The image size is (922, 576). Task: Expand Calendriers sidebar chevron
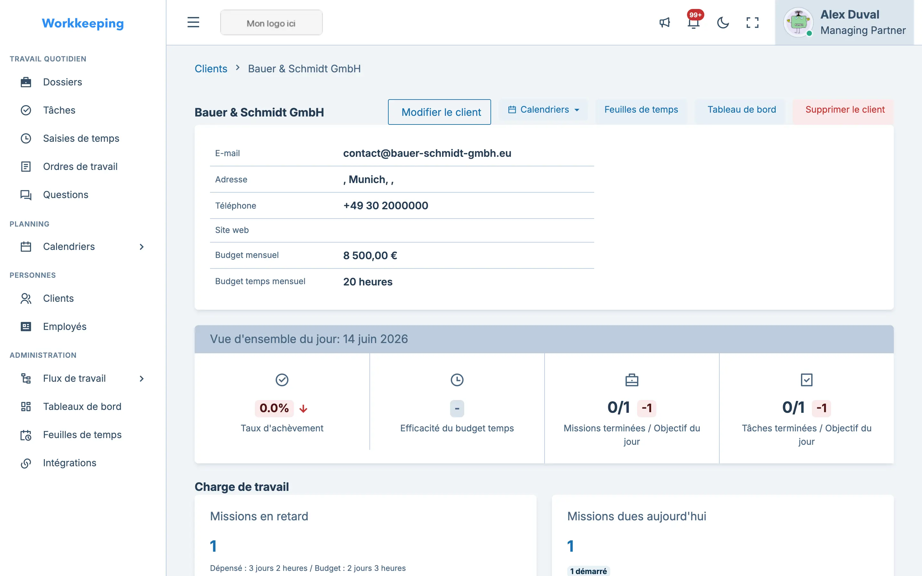(x=142, y=247)
